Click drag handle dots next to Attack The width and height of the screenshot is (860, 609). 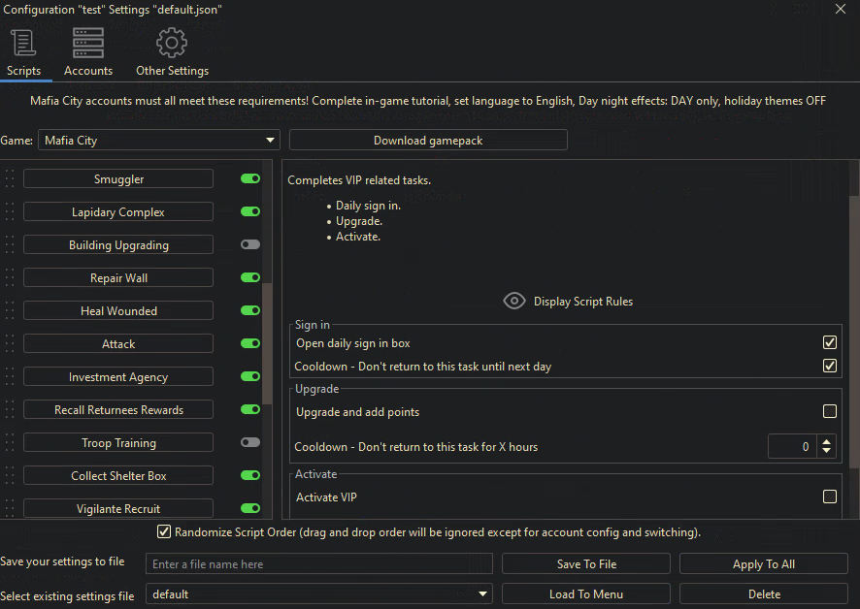click(x=10, y=344)
